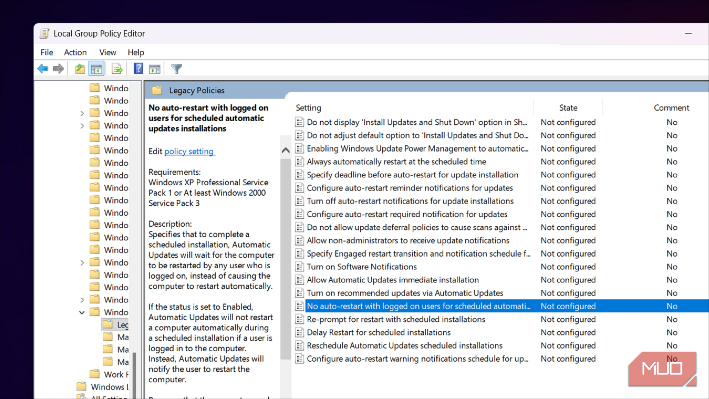The width and height of the screenshot is (709, 399).
Task: Click Local Group Policy Editor title icon
Action: [44, 34]
